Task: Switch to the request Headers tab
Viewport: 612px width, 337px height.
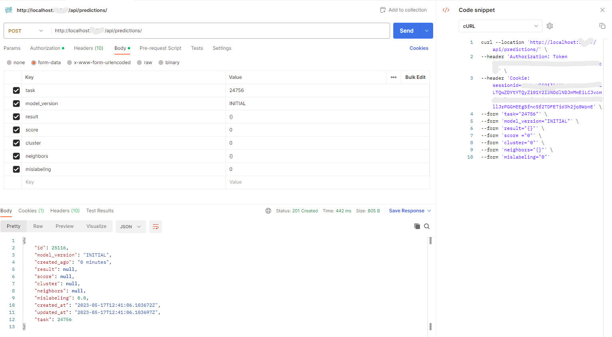Action: tap(88, 48)
